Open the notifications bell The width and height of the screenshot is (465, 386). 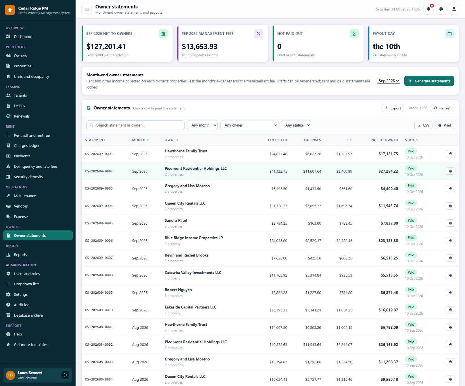coord(428,9)
